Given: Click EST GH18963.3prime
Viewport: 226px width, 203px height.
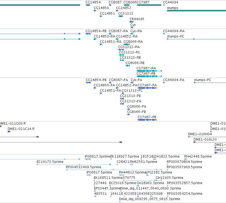Looking at the screenshot, I should 150,183.
